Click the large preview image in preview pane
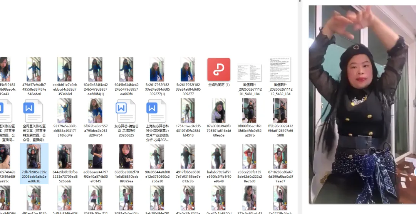 click(362, 104)
